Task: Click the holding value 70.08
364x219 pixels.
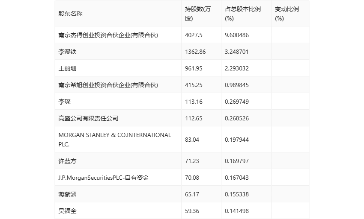Action: [x=192, y=178]
